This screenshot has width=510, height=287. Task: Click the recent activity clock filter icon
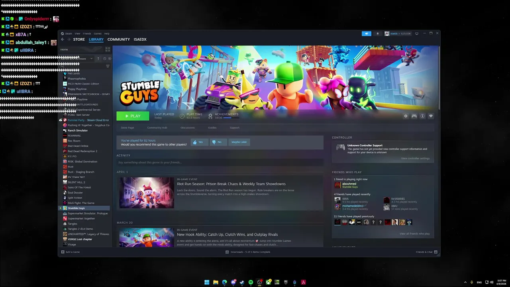(105, 59)
